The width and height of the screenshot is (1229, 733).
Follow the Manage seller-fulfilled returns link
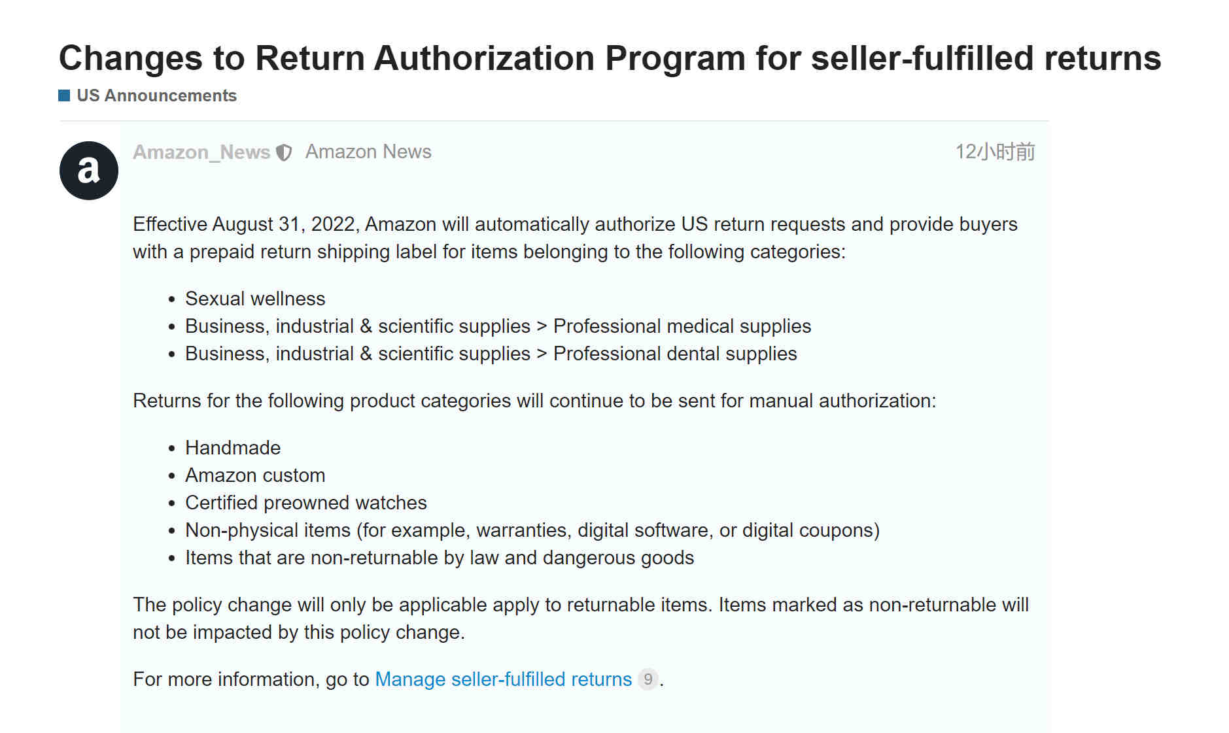504,679
